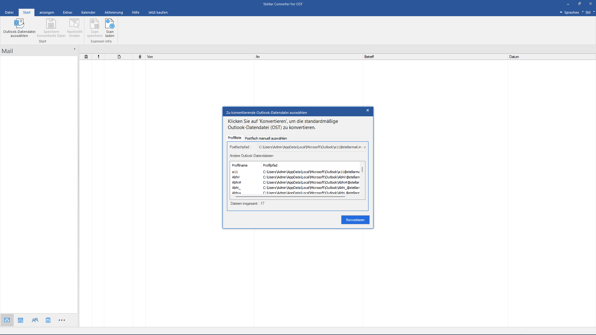Click the Mail navigation icon bottom left
This screenshot has width=596, height=335.
(7, 320)
